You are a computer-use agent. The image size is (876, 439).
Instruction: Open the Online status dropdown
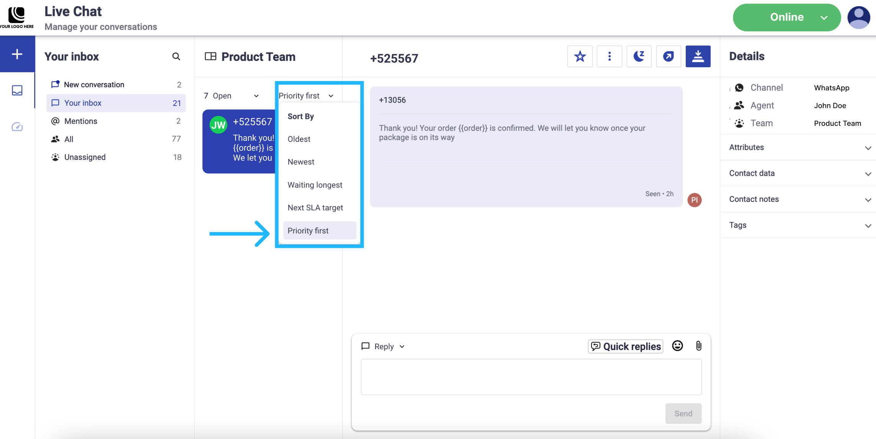[x=786, y=17]
